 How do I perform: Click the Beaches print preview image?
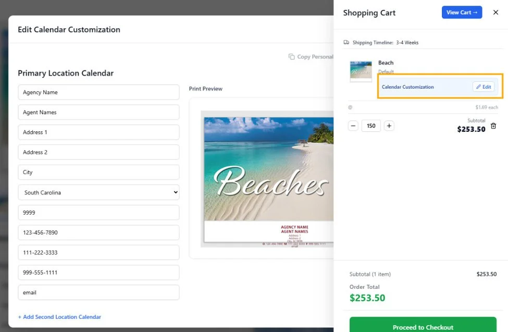point(268,179)
